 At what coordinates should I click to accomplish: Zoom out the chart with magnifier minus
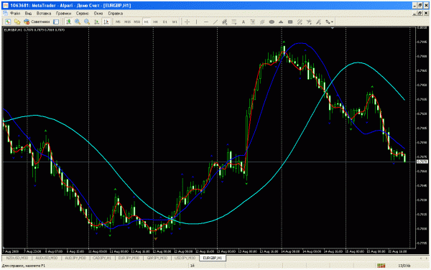87,22
